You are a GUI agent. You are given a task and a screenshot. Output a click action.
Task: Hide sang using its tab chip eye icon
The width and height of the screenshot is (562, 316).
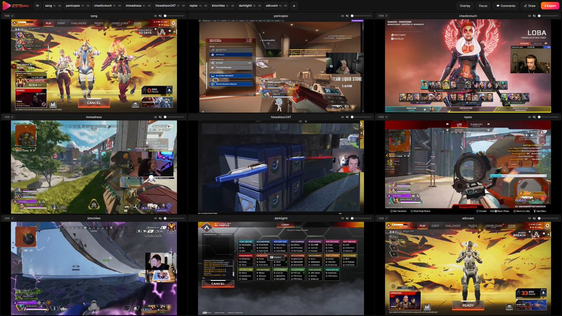pyautogui.click(x=59, y=6)
